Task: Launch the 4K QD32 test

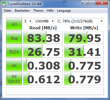Action: click(x=14, y=79)
